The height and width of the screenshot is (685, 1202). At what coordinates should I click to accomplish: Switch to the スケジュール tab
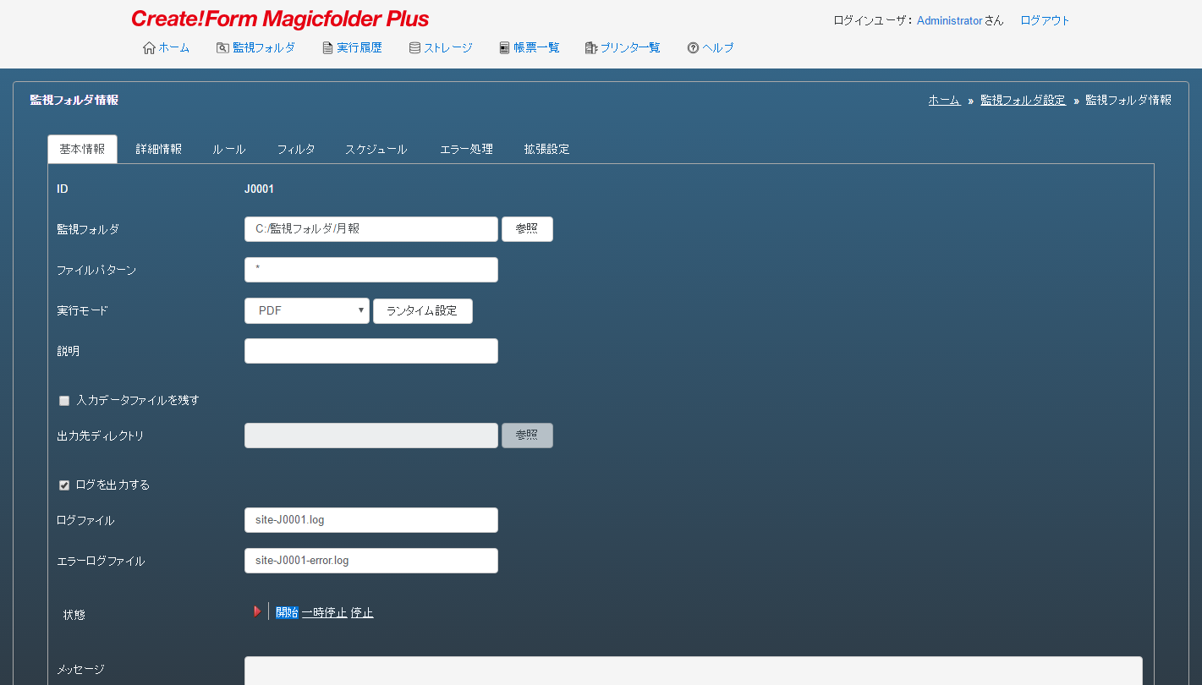[376, 149]
